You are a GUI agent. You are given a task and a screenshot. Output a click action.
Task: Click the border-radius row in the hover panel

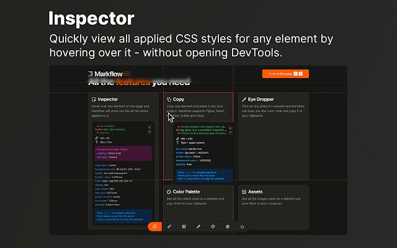(189, 157)
